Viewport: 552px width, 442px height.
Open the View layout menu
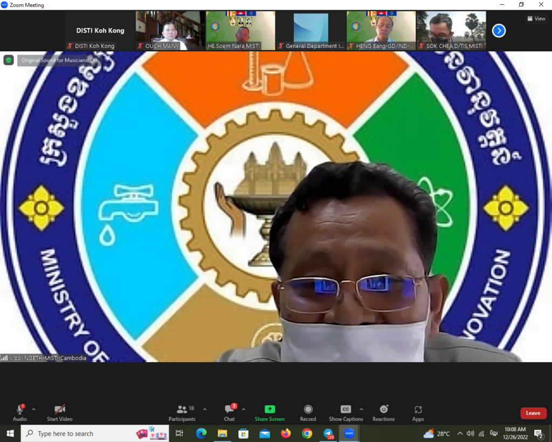(536, 18)
